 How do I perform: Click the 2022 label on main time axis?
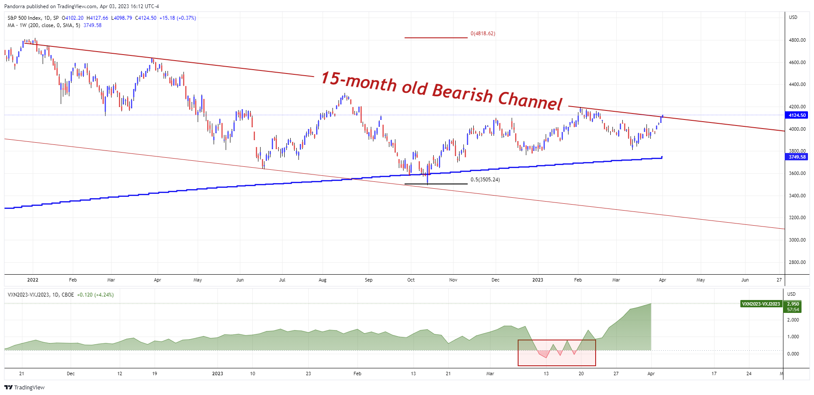tap(33, 280)
